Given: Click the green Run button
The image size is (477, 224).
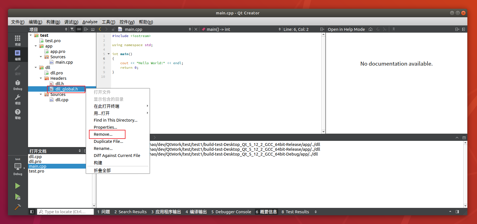Looking at the screenshot, I should pos(18,186).
